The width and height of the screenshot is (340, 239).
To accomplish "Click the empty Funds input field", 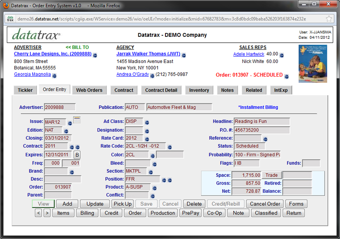I will (x=311, y=163).
